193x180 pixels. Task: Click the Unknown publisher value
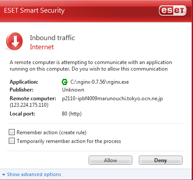click(x=73, y=90)
